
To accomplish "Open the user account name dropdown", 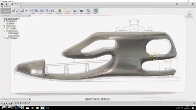I will [x=185, y=4].
